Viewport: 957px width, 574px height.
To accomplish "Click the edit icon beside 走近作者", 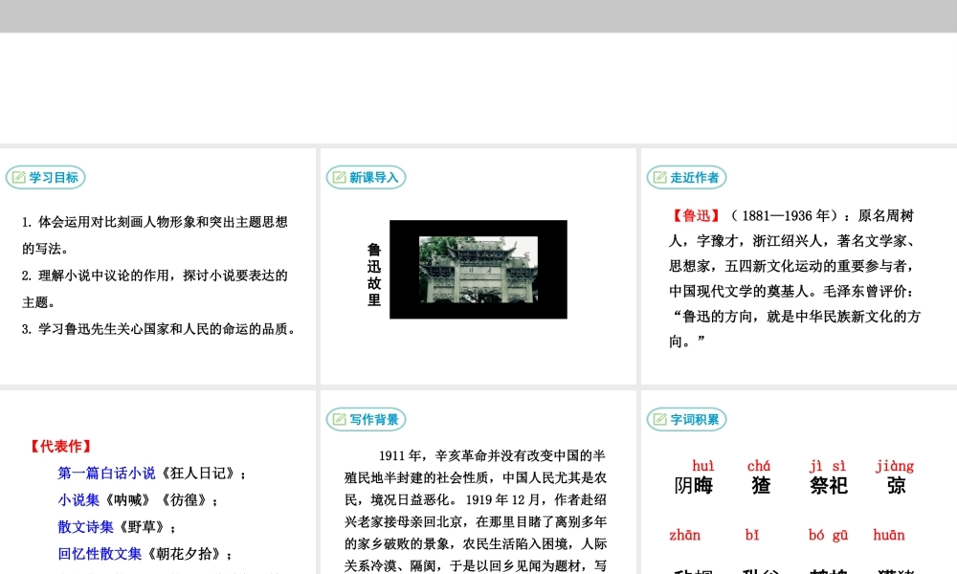I will [659, 178].
